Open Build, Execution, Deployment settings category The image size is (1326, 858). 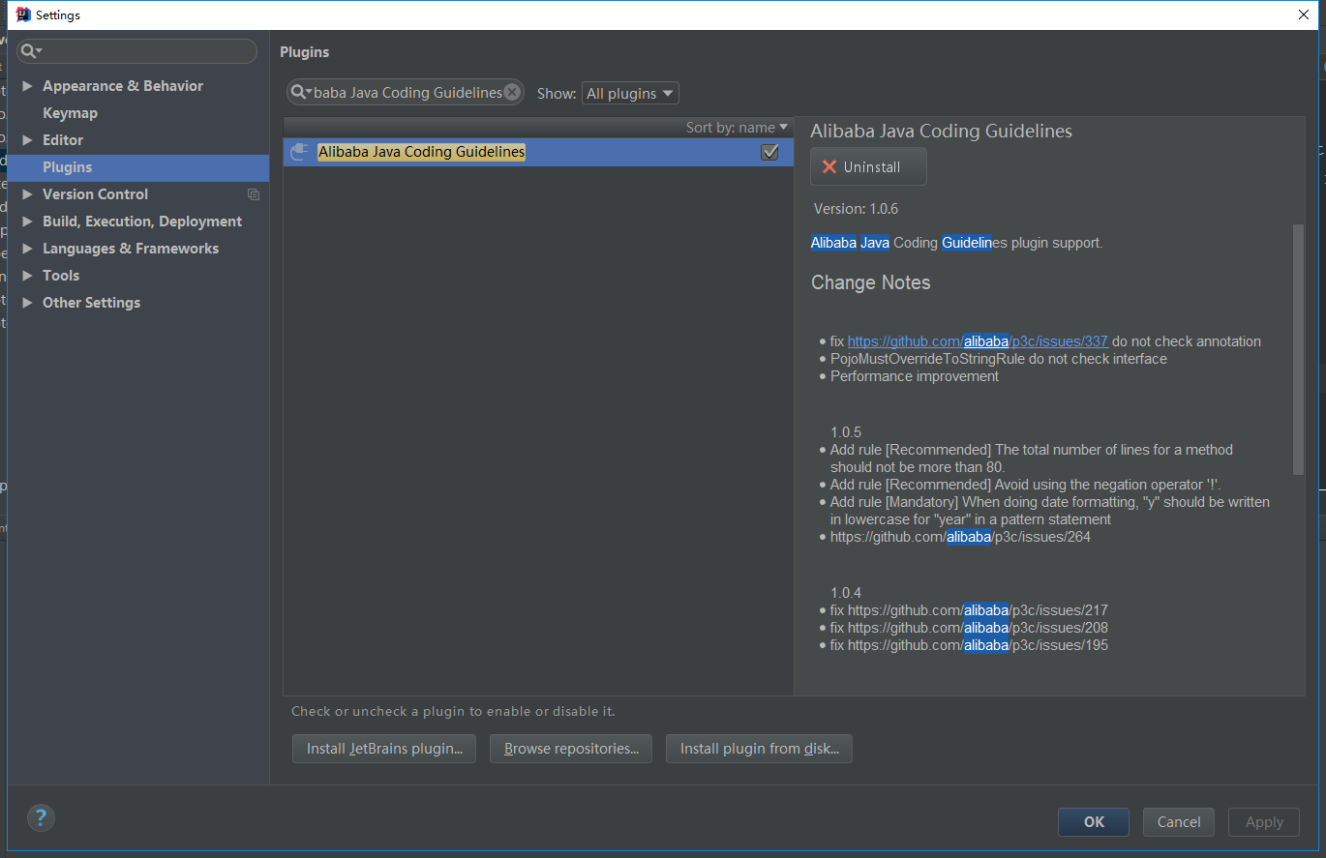(x=142, y=222)
